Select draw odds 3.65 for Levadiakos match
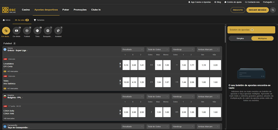The width and height of the screenshot is (278, 130). pyautogui.click(x=134, y=65)
